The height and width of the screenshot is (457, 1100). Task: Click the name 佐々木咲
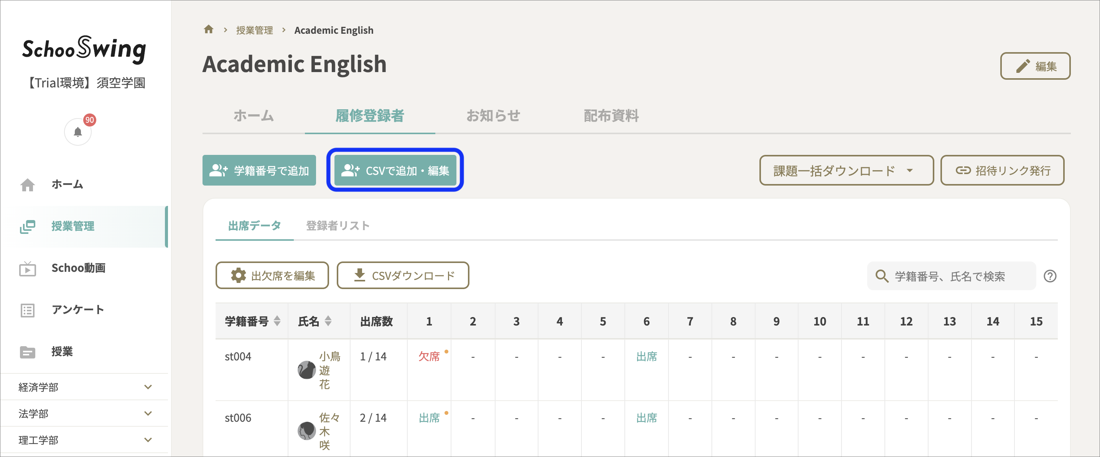[329, 431]
